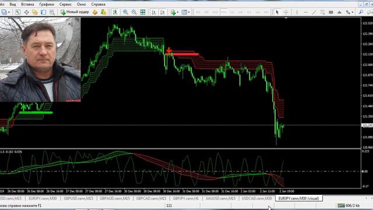Open the search magnifier icon

[361, 12]
